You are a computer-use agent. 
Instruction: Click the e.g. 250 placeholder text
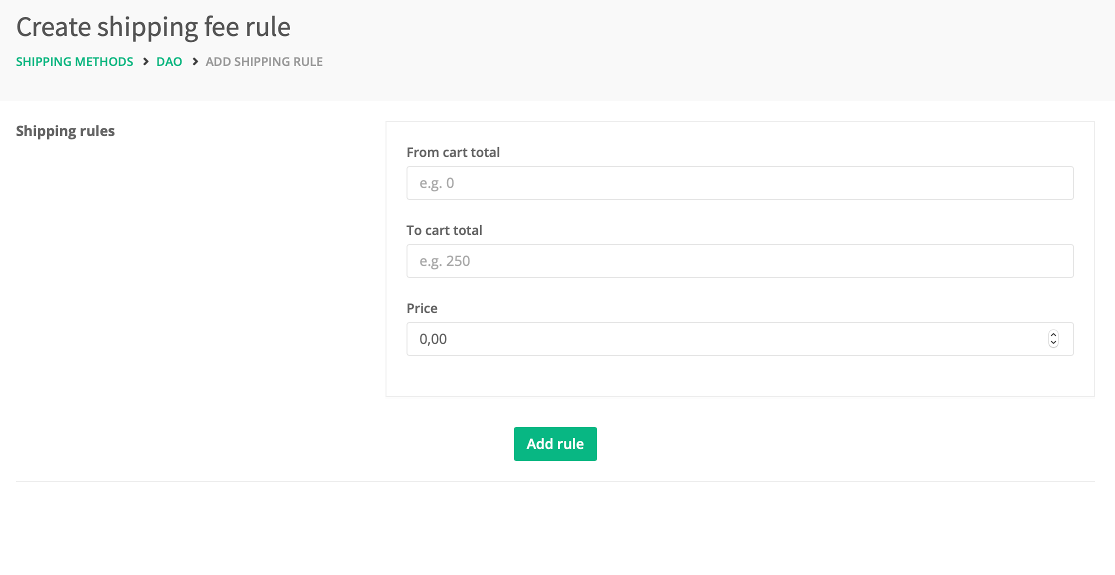pyautogui.click(x=444, y=261)
